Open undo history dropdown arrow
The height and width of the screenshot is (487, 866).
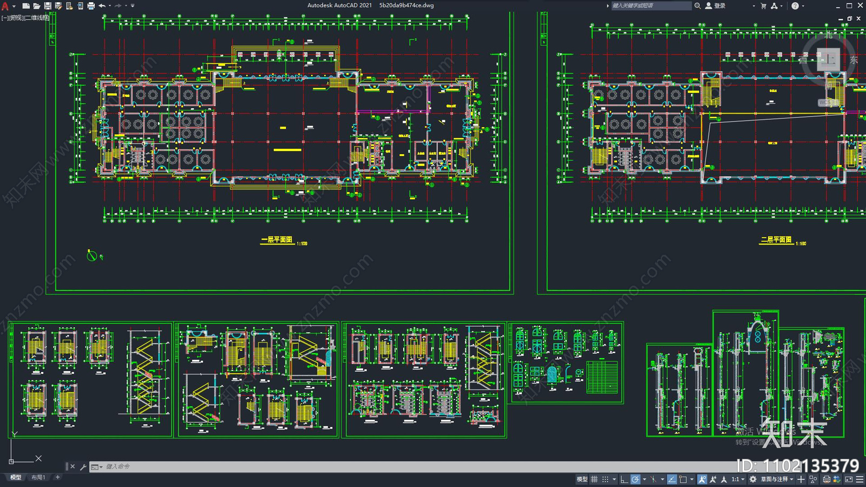coord(110,5)
